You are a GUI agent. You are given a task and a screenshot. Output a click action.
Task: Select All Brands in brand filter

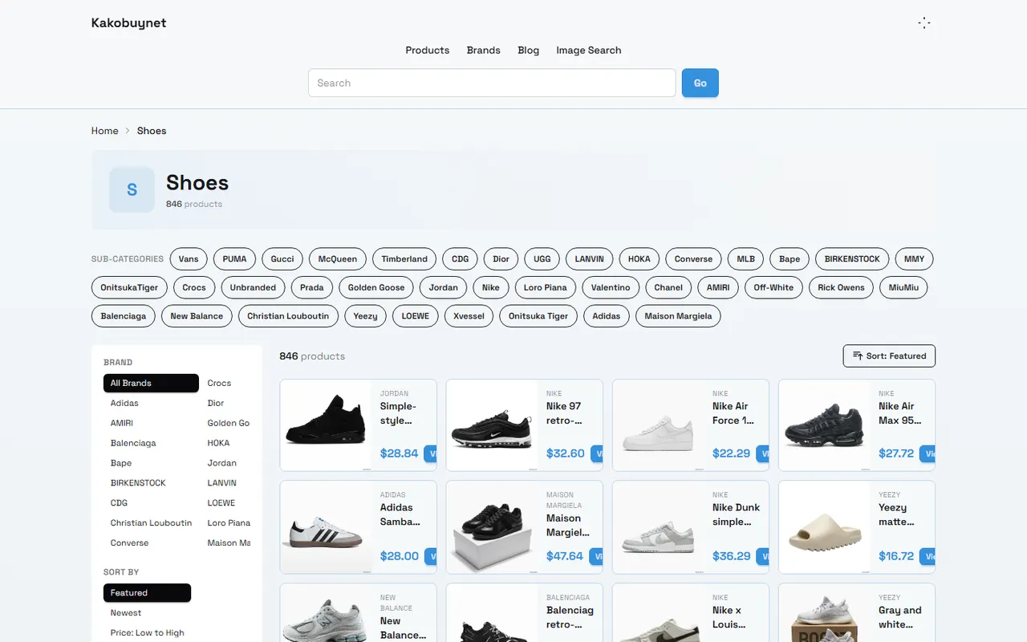(x=151, y=383)
